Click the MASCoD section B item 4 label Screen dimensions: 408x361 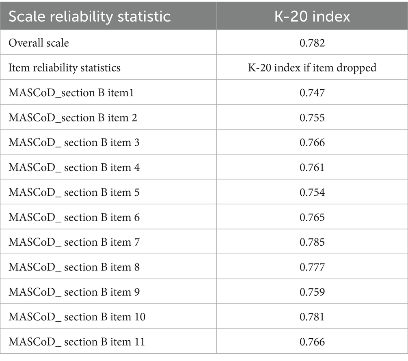point(74,167)
